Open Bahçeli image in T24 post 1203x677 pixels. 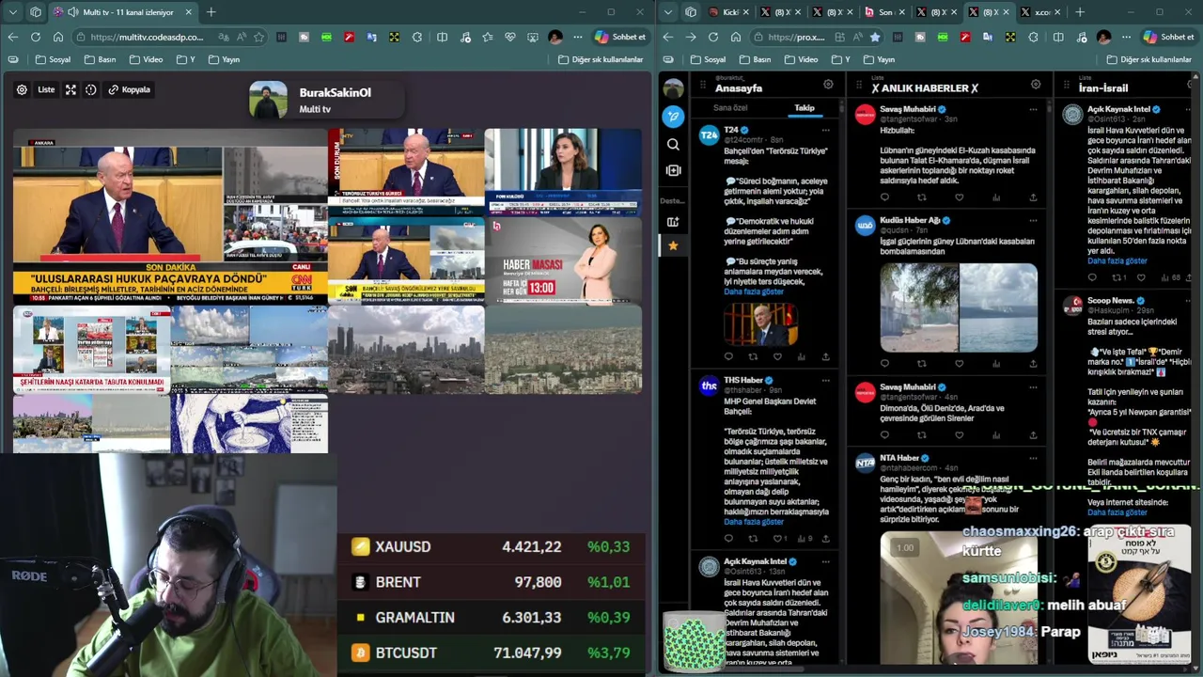(761, 323)
